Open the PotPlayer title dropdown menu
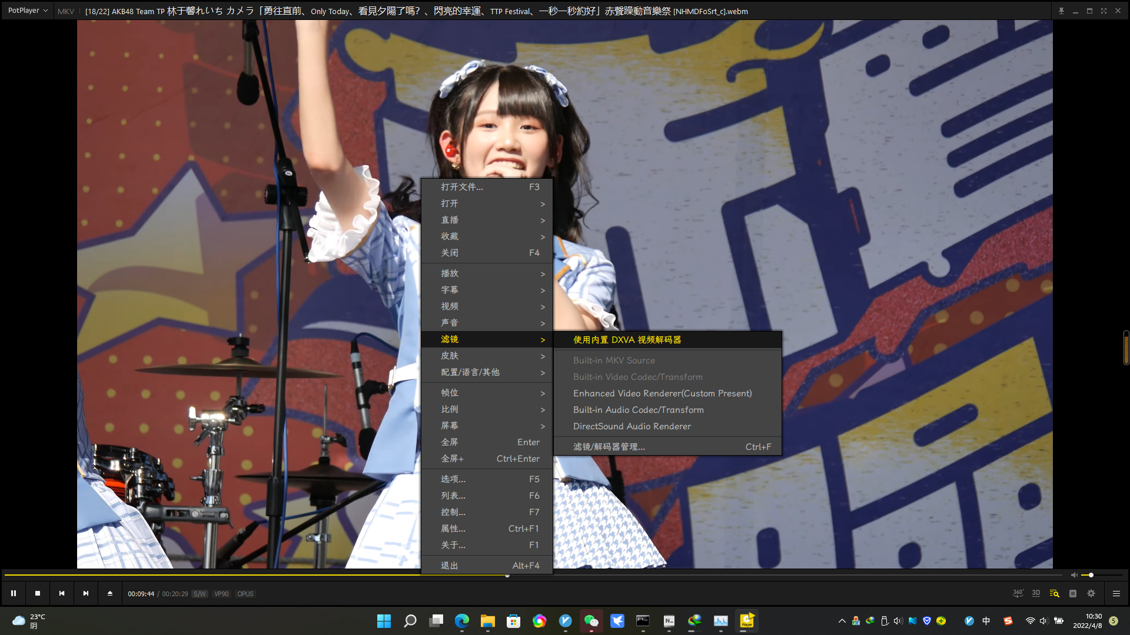This screenshot has height=635, width=1130. click(28, 11)
